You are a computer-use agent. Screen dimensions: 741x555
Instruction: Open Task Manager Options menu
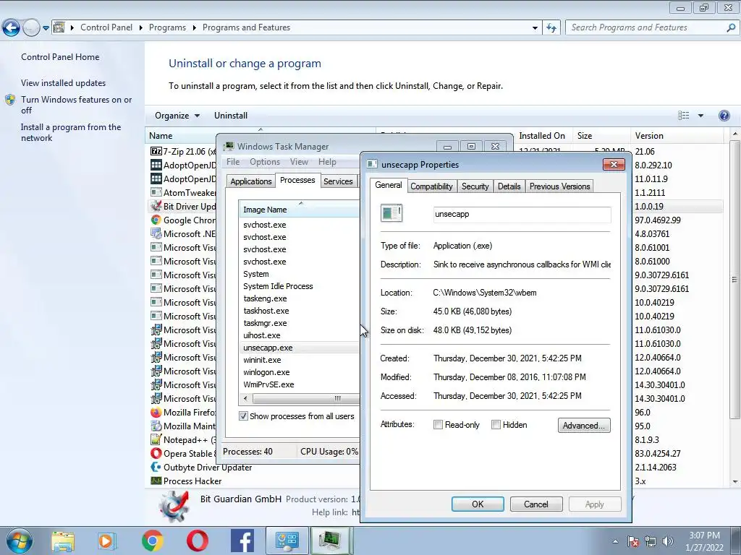point(265,162)
